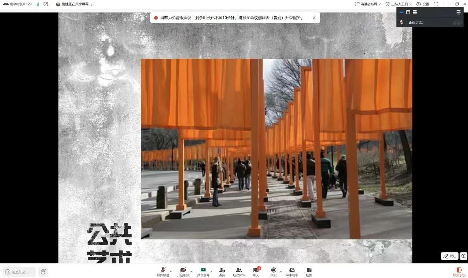468x278 pixels.
Task: Open the Chat (聊天) panel
Action: point(256,271)
